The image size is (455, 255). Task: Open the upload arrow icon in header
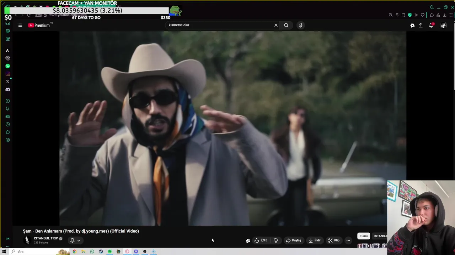421,25
